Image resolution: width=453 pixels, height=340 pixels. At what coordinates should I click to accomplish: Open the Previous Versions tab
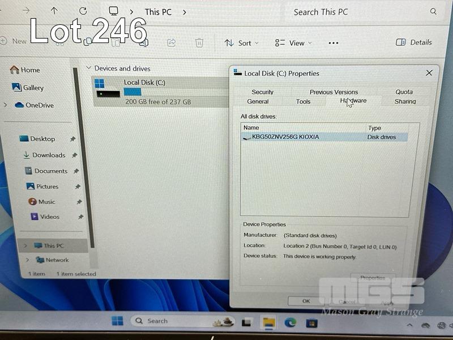(334, 92)
